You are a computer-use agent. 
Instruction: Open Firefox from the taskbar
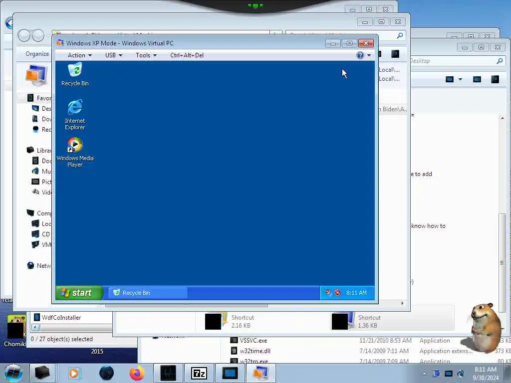pos(137,373)
